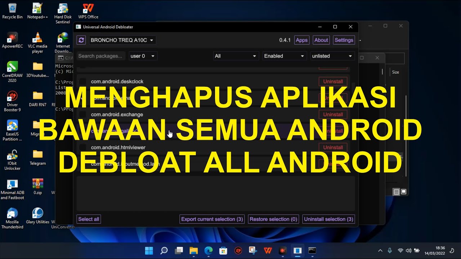Uninstall com.android.exchange
The image size is (461, 259).
tap(333, 114)
